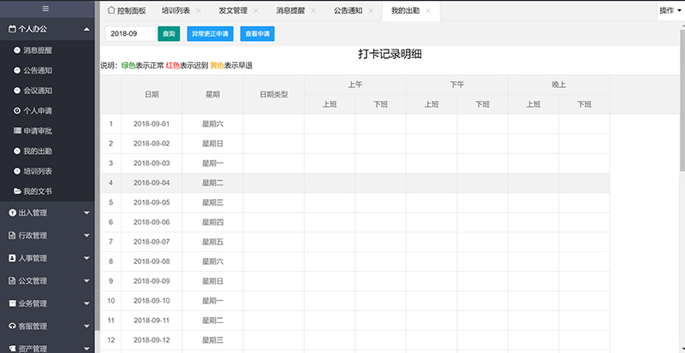Close the 发文管理 tab
Viewport: 685px width, 353px height.
point(255,11)
